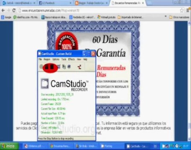
Task: Open the Inicio start menu
Action: click(9, 146)
